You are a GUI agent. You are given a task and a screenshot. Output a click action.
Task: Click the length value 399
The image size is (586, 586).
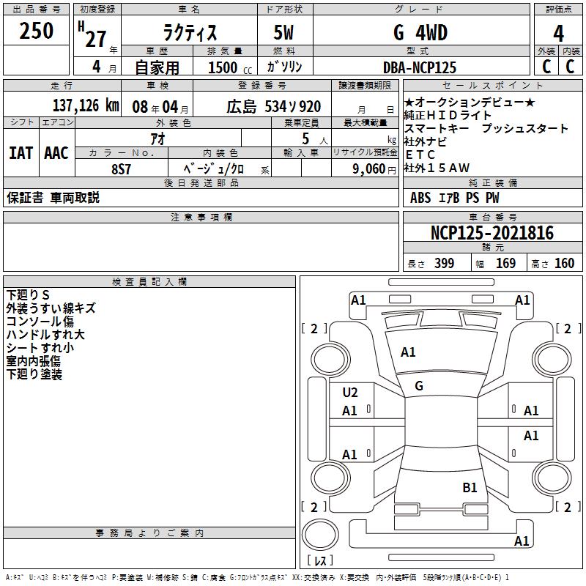(445, 263)
